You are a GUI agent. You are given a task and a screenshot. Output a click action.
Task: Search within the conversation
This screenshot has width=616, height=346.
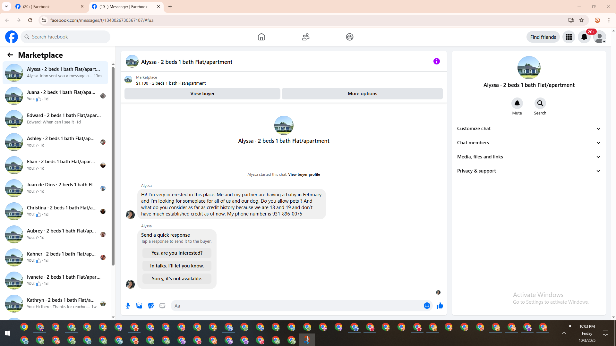pyautogui.click(x=540, y=103)
